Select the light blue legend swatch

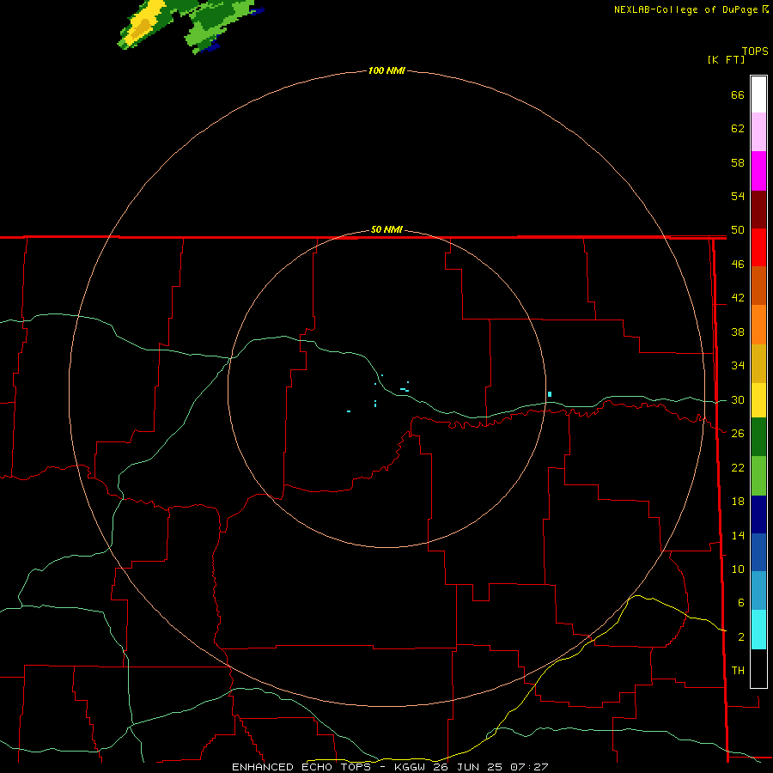758,591
